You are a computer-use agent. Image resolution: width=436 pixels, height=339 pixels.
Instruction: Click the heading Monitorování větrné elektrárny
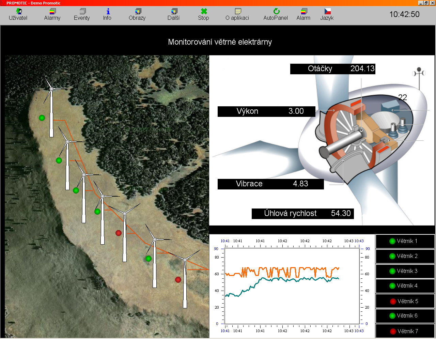point(220,42)
